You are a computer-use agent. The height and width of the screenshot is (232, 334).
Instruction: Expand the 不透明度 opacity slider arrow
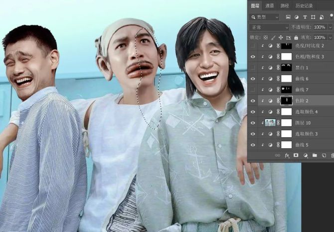[329, 27]
